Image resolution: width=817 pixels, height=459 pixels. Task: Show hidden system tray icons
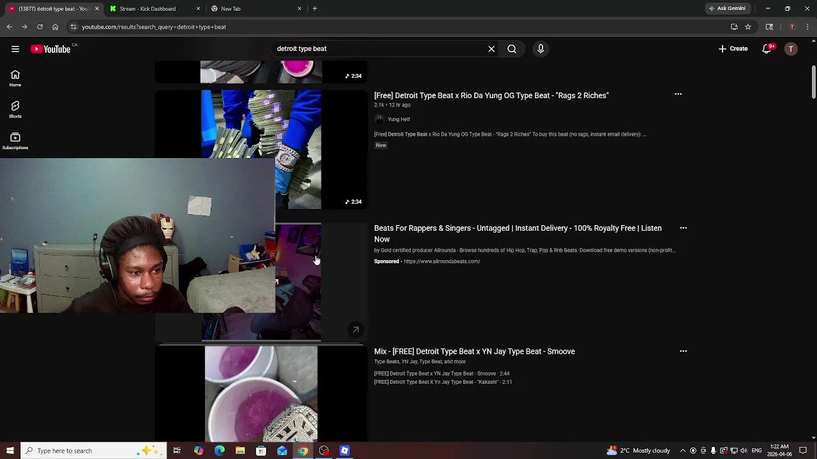[x=682, y=451]
